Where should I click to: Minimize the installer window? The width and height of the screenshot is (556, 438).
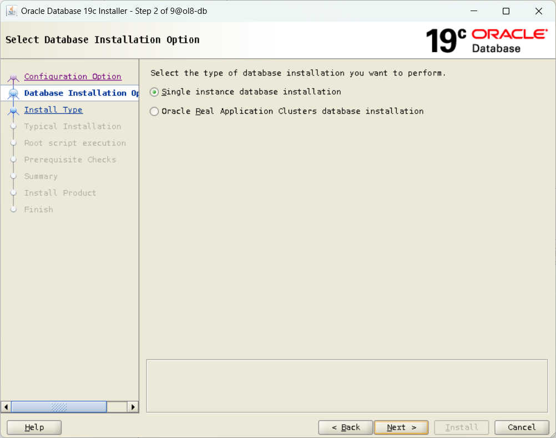tap(474, 11)
